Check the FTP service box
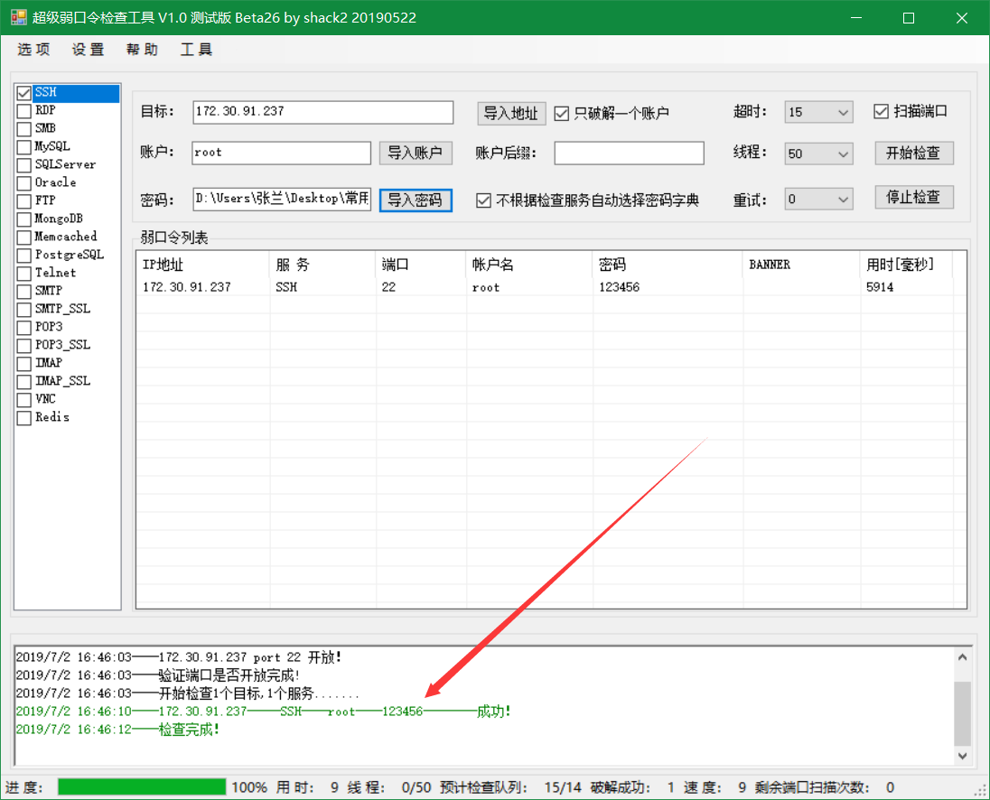Screen dimensions: 990x800 24,201
